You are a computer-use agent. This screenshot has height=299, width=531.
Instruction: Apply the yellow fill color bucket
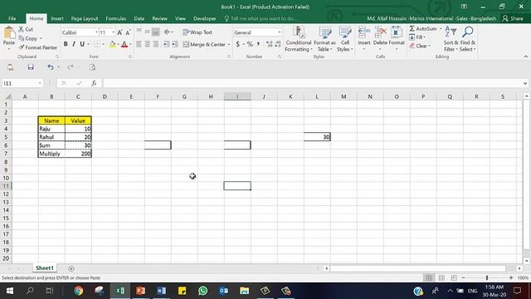click(x=113, y=44)
